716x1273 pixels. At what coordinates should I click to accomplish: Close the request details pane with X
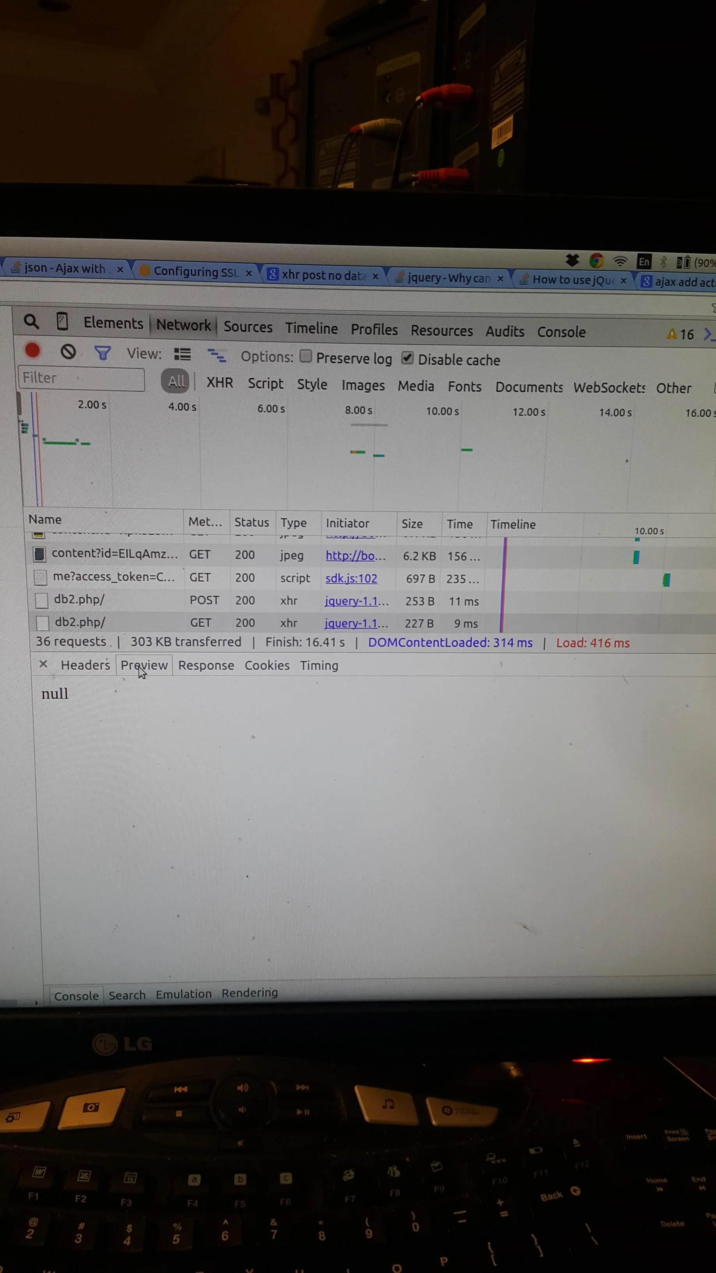(x=43, y=664)
